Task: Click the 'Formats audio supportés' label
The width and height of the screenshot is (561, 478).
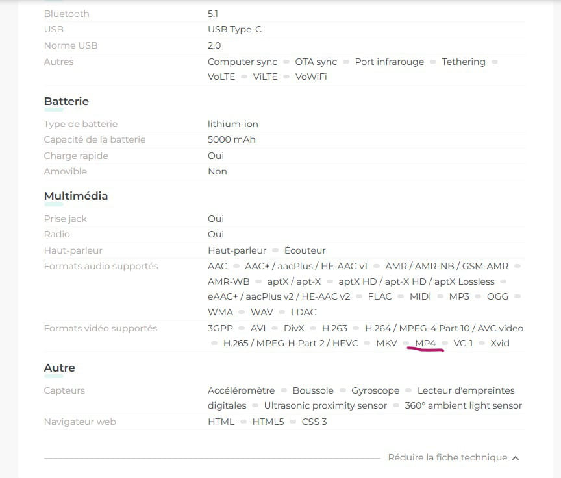Action: (x=101, y=266)
